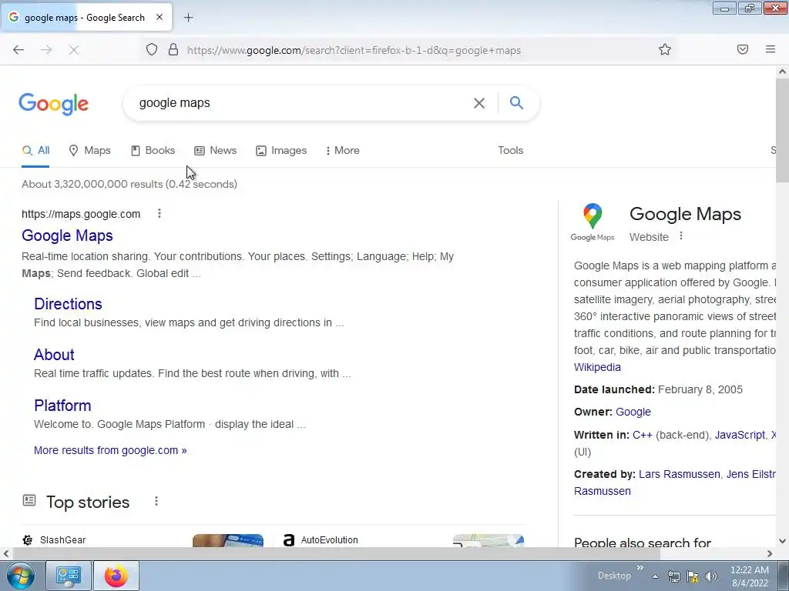Image resolution: width=789 pixels, height=591 pixels.
Task: Click the Google Maps knowledge panel title
Action: (685, 214)
